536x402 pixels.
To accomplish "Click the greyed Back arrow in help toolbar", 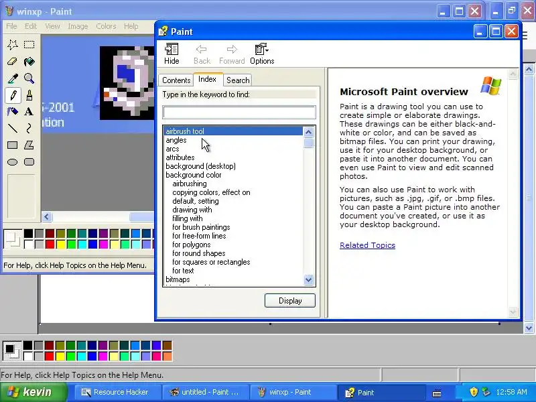I will point(202,54).
